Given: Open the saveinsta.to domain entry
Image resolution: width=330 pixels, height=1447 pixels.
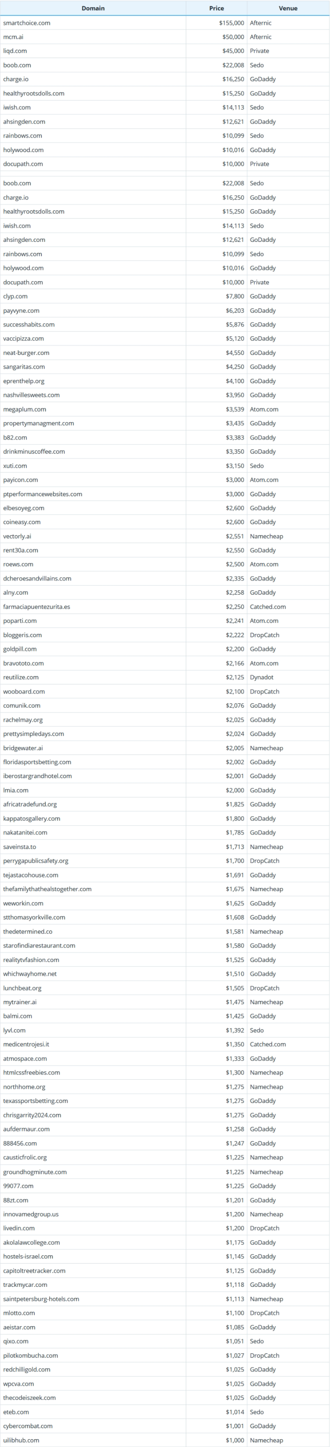Looking at the screenshot, I should (20, 847).
